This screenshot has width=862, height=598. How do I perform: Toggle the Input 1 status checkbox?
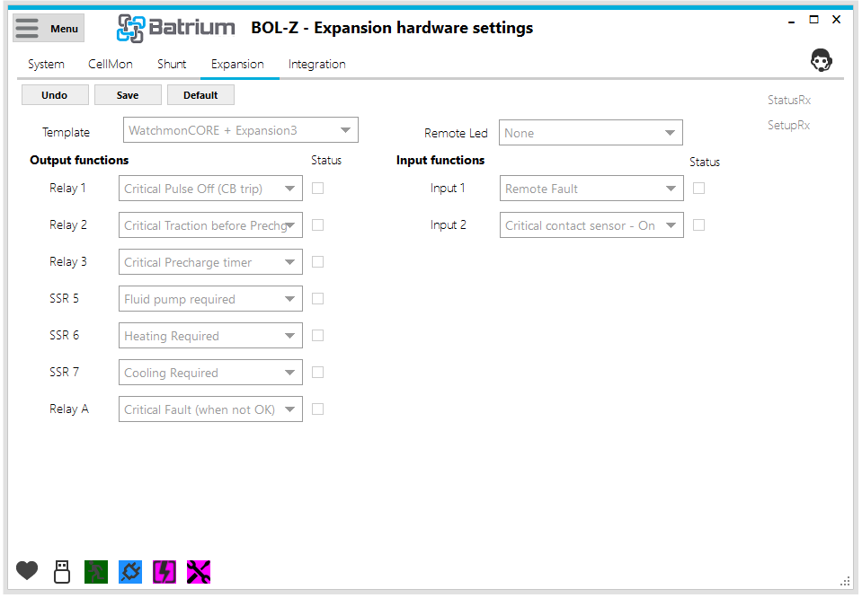698,189
